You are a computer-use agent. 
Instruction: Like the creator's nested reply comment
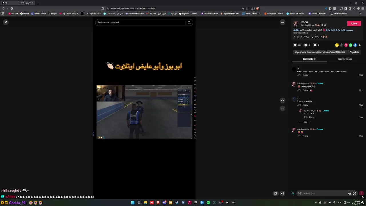(360, 117)
